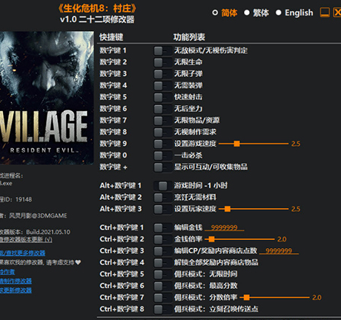Screen dimensions: 341x320
Task: Click the process ID 19148 text
Action: [x=24, y=199]
